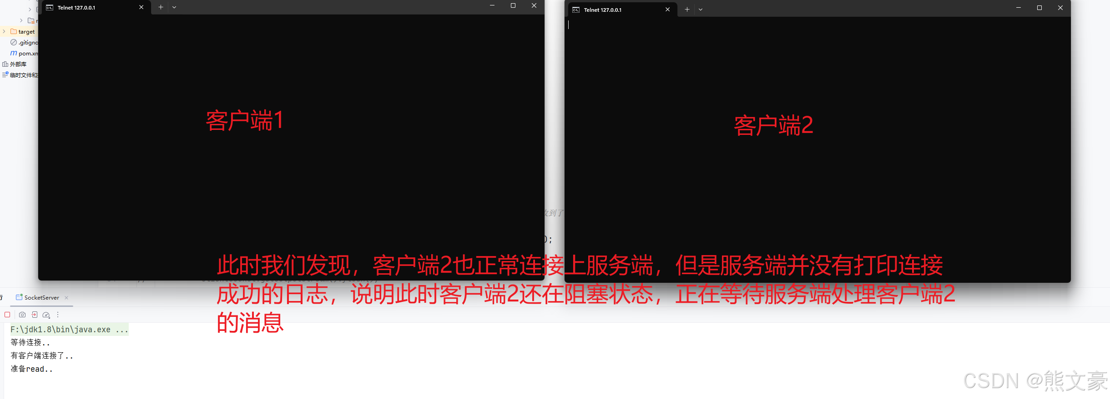Click the attach debugger arrow icon
Viewport: 1110px width, 399px height.
(35, 315)
